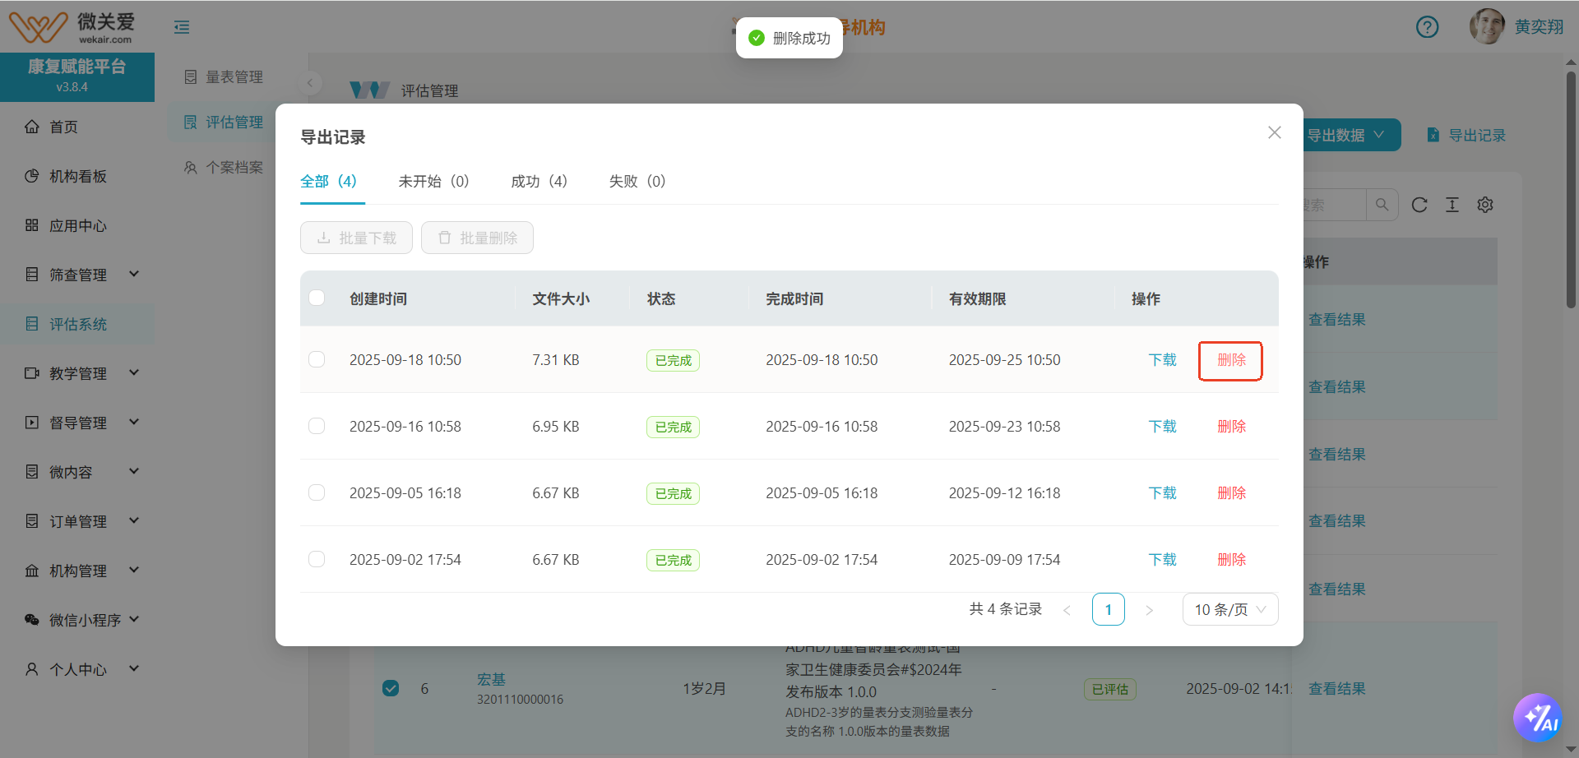
Task: Open the 10 条/页 page size dropdown
Action: pos(1229,609)
